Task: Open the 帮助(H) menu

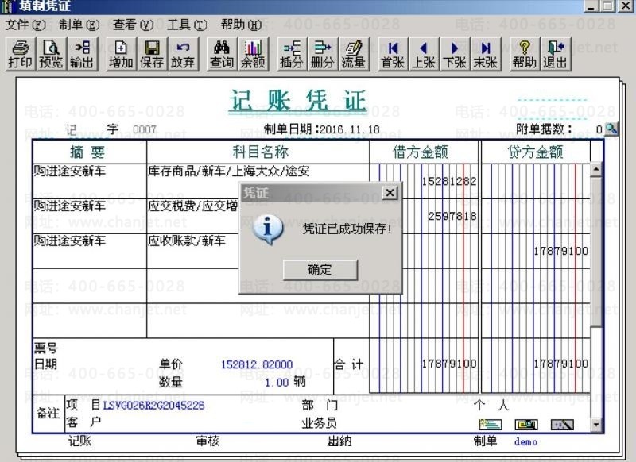Action: coord(242,25)
